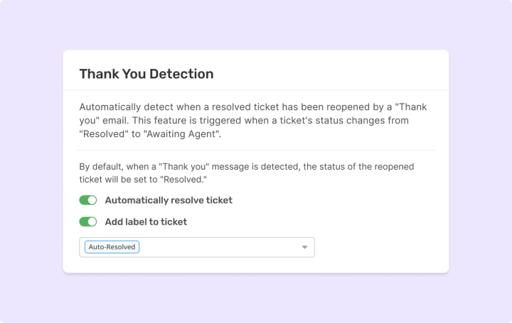Click the "Add label to ticket" label text
This screenshot has width=512, height=323.
click(x=146, y=221)
